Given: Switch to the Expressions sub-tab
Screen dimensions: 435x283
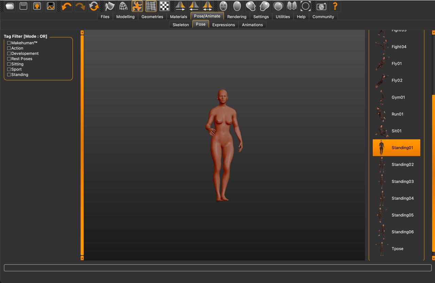Looking at the screenshot, I should click(x=223, y=25).
